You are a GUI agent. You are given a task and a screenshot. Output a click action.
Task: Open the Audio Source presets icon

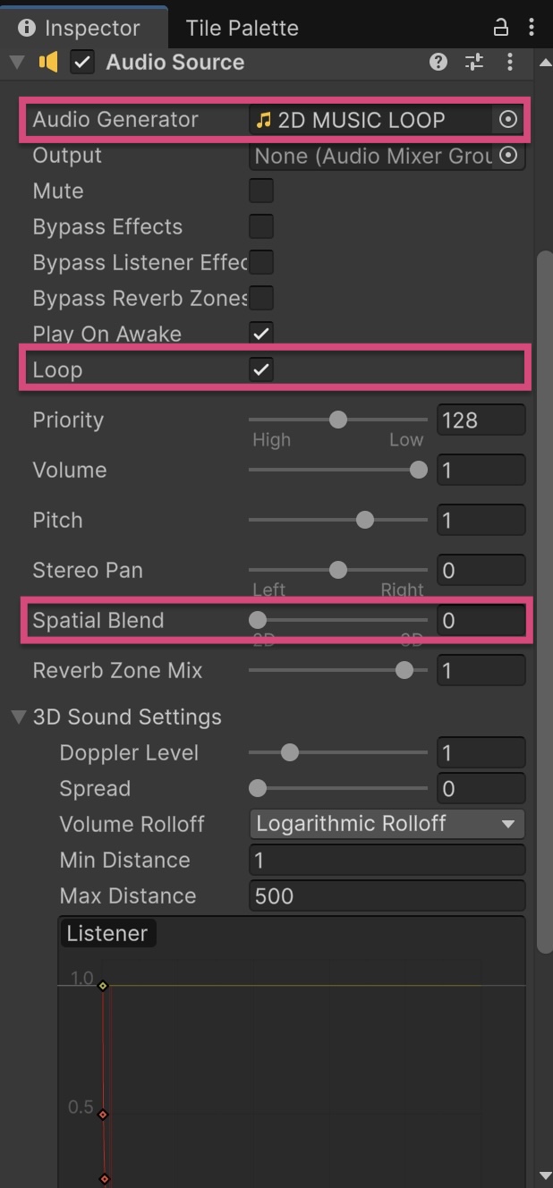(x=473, y=62)
